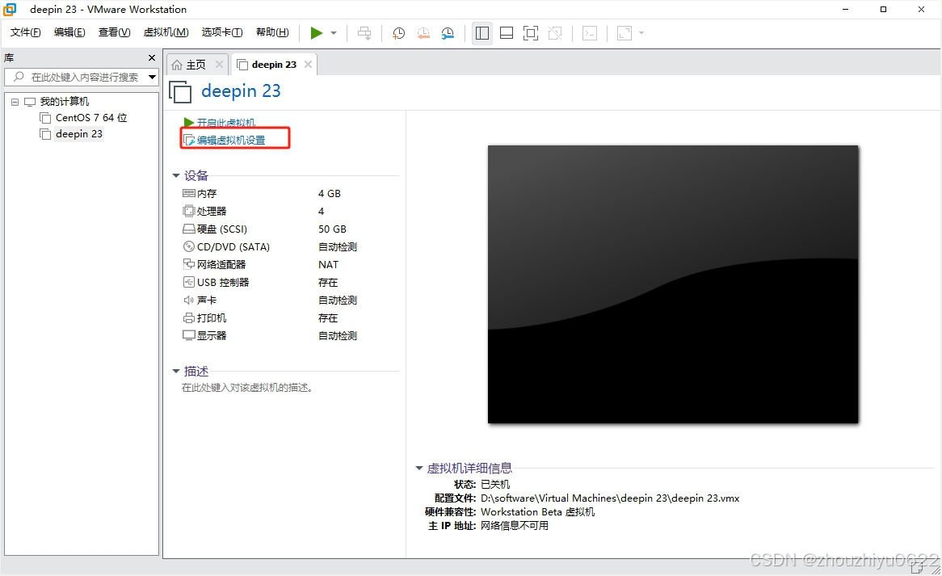Open the 选项卡(T) menu
Viewport: 942px width, 576px height.
(x=221, y=32)
